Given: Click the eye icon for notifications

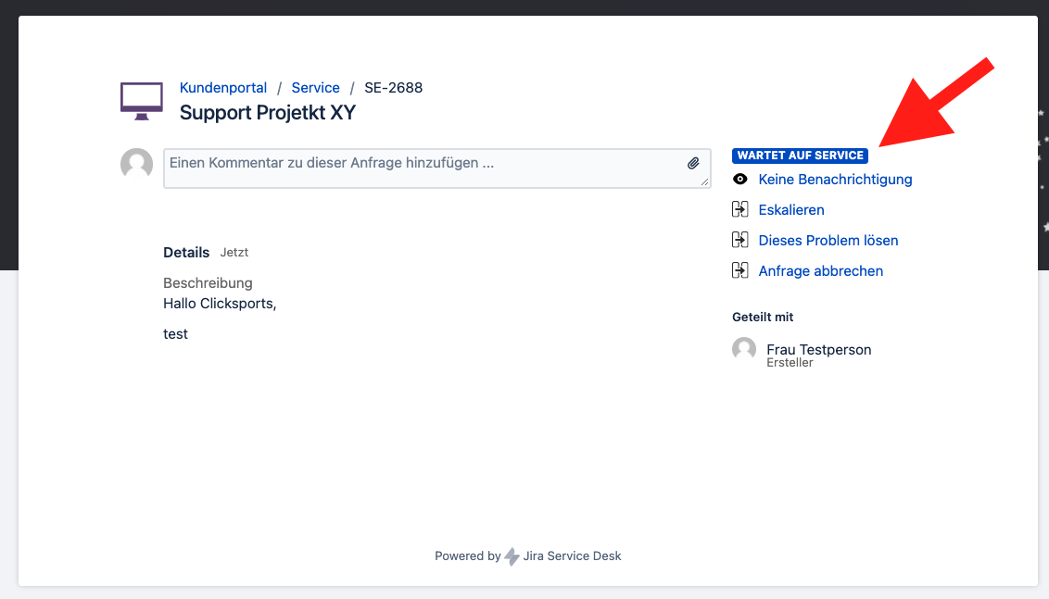Looking at the screenshot, I should point(739,180).
